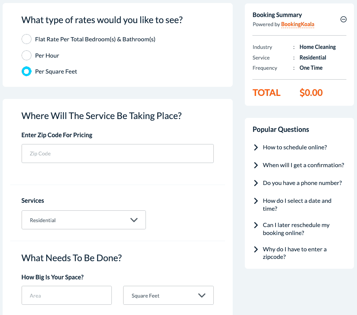
Task: Collapse Booking Summary with minus icon
Action: coord(343,19)
